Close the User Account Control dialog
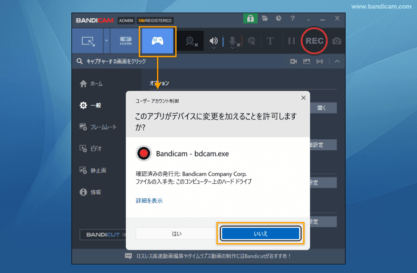This screenshot has height=273, width=417. point(303,98)
